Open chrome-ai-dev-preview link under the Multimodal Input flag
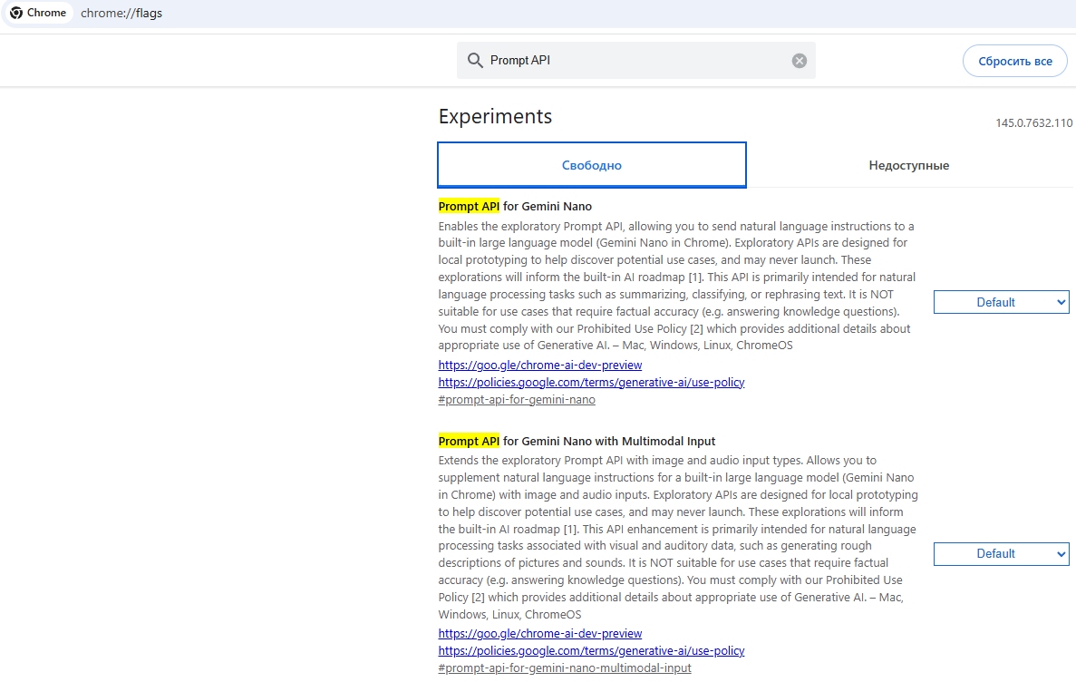 click(539, 633)
